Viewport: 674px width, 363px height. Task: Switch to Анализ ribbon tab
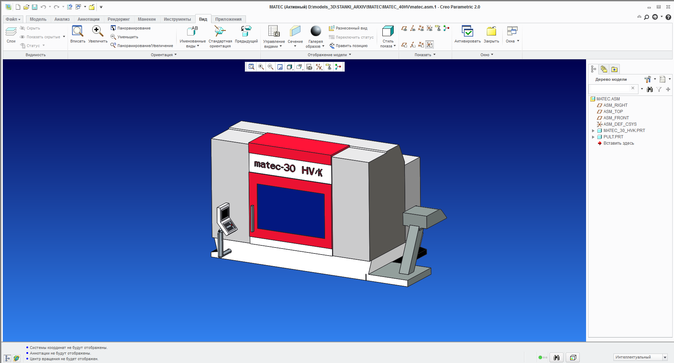pyautogui.click(x=62, y=19)
